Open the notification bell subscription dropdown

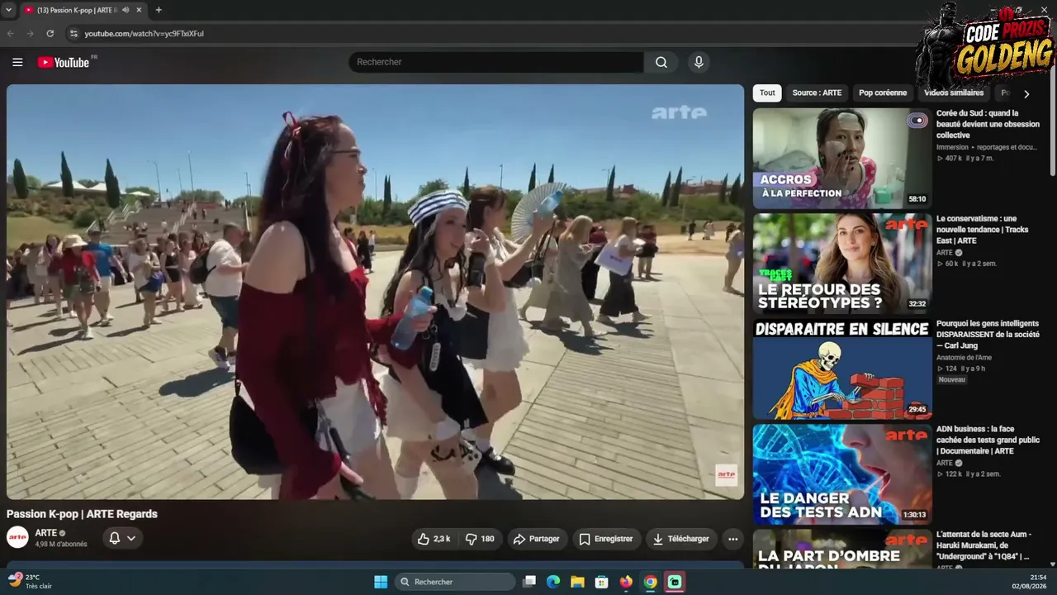pos(122,539)
